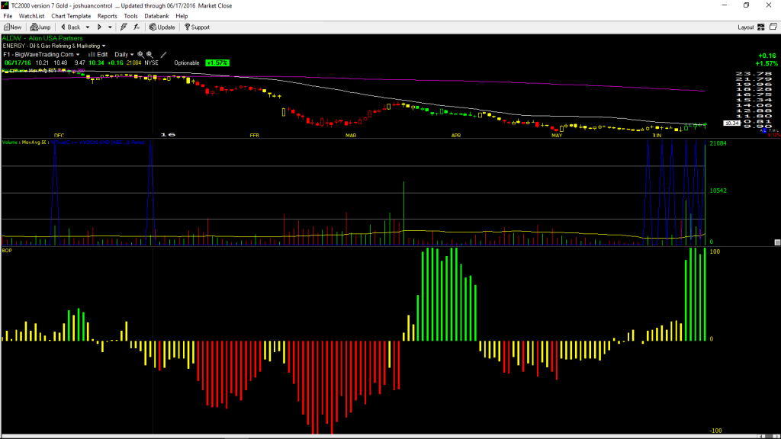Click the New toolbar button

click(13, 27)
